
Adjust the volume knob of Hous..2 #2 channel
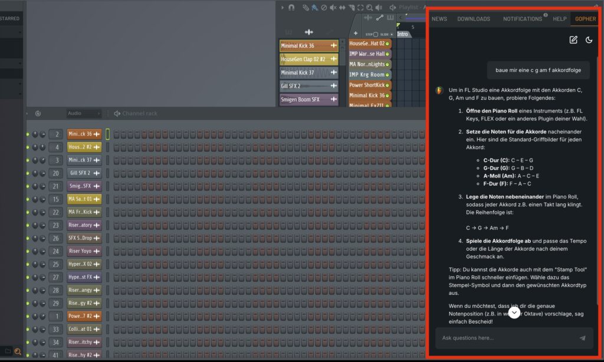(42, 147)
